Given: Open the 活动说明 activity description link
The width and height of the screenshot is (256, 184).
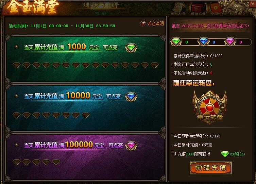Looking at the screenshot, I should (x=155, y=24).
